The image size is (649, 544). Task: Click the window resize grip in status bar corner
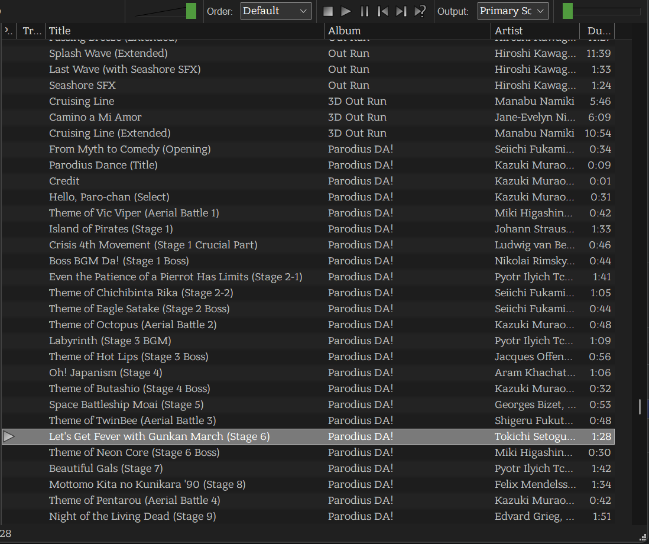(642, 537)
